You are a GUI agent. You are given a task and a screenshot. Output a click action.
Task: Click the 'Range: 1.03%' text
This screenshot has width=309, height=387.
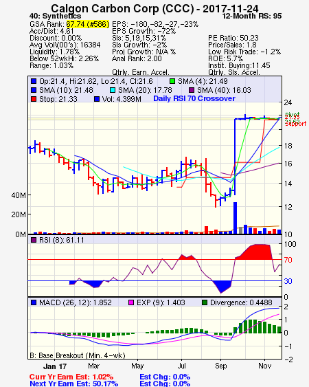[51, 66]
